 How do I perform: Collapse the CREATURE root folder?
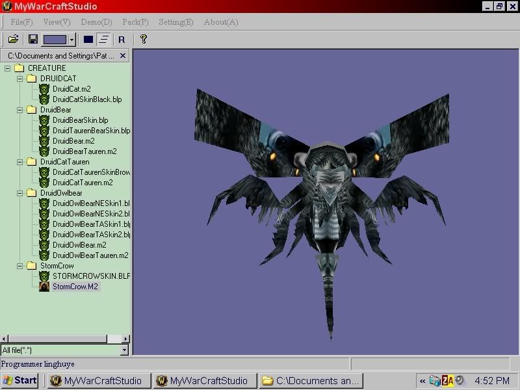7,68
